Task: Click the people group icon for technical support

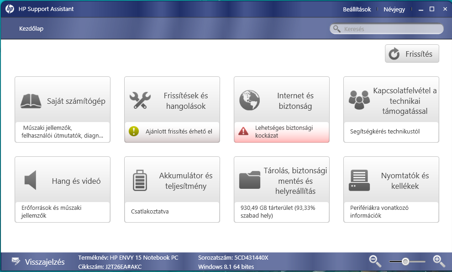Action: point(359,100)
